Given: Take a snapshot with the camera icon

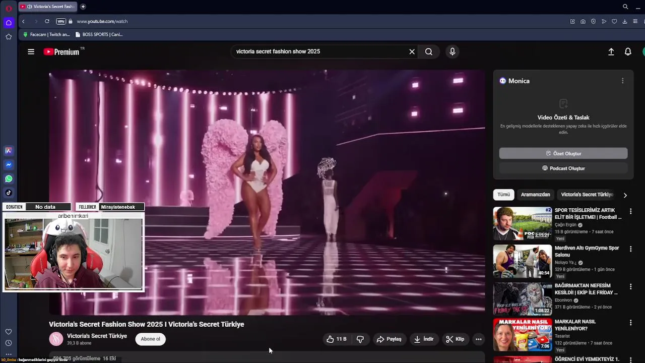Looking at the screenshot, I should pyautogui.click(x=583, y=21).
